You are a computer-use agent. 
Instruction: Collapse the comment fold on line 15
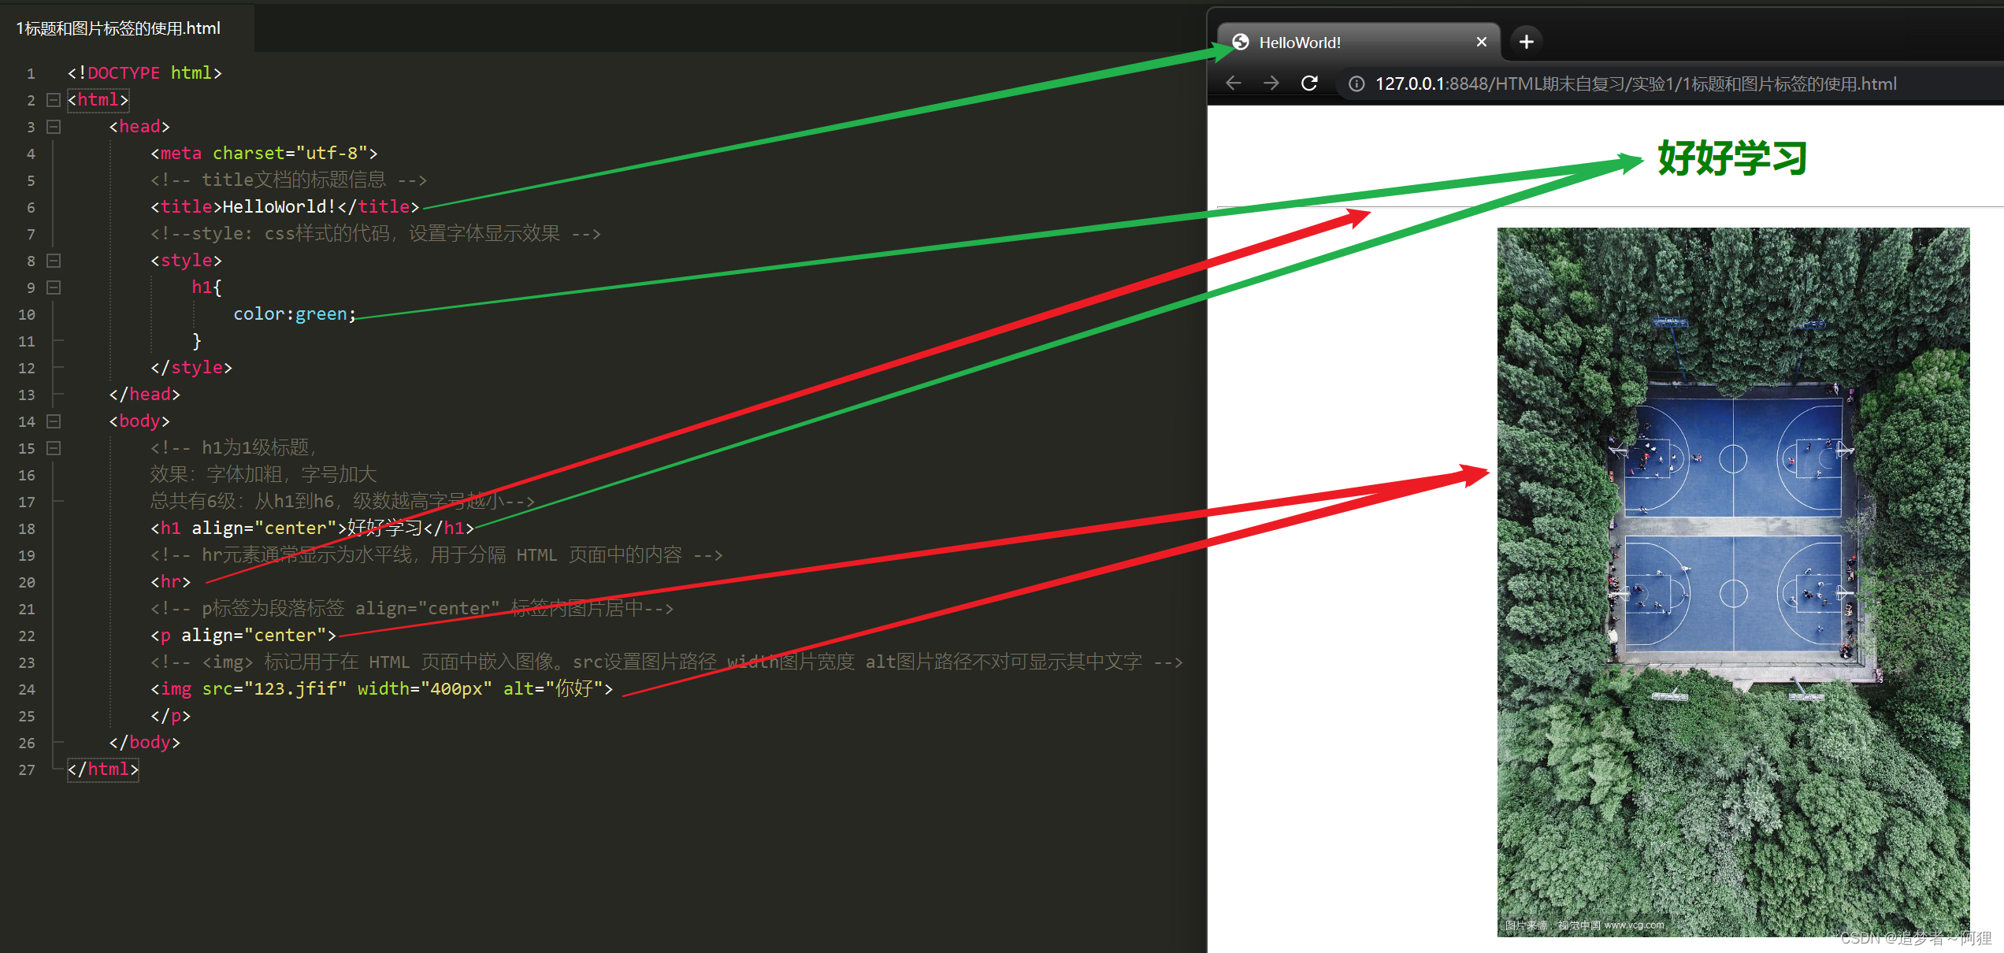coord(54,448)
